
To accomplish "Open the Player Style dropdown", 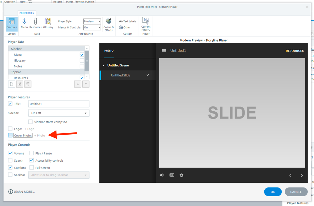I will (92, 21).
